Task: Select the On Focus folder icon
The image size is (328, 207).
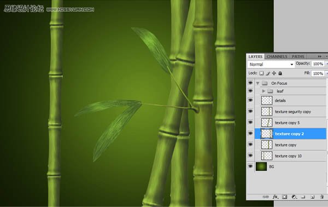Action: click(265, 83)
